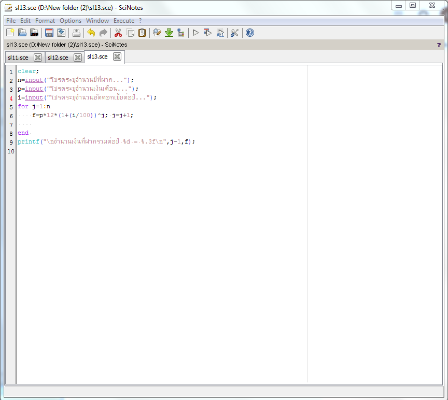Click the 'n=input' statement on line 2
This screenshot has width=448, height=400.
[75, 80]
